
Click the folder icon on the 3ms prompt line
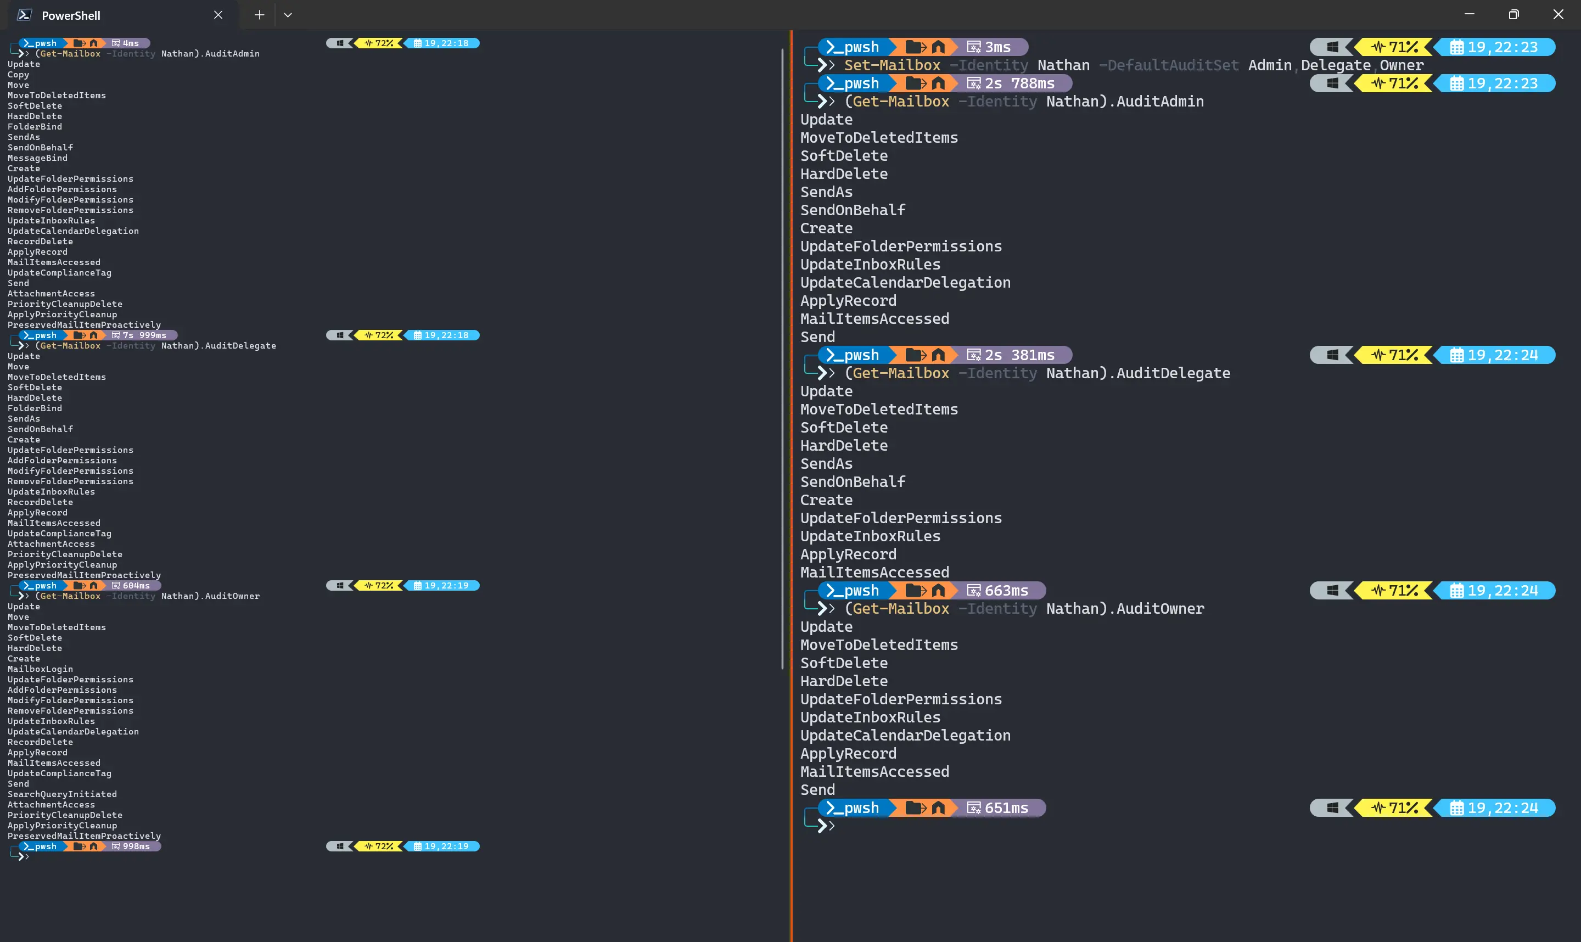click(914, 47)
